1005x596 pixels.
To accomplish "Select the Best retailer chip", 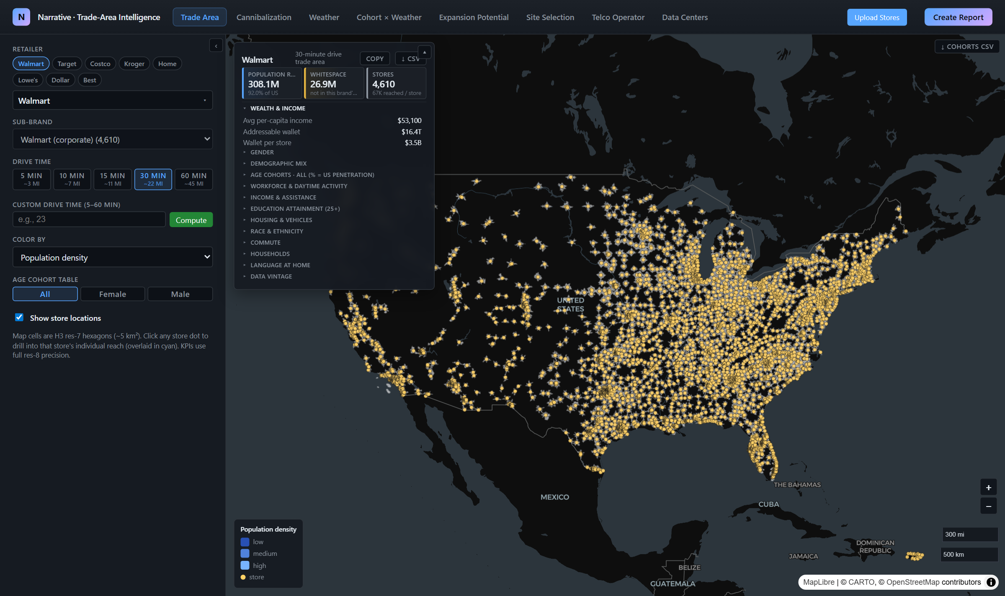I will pos(90,80).
